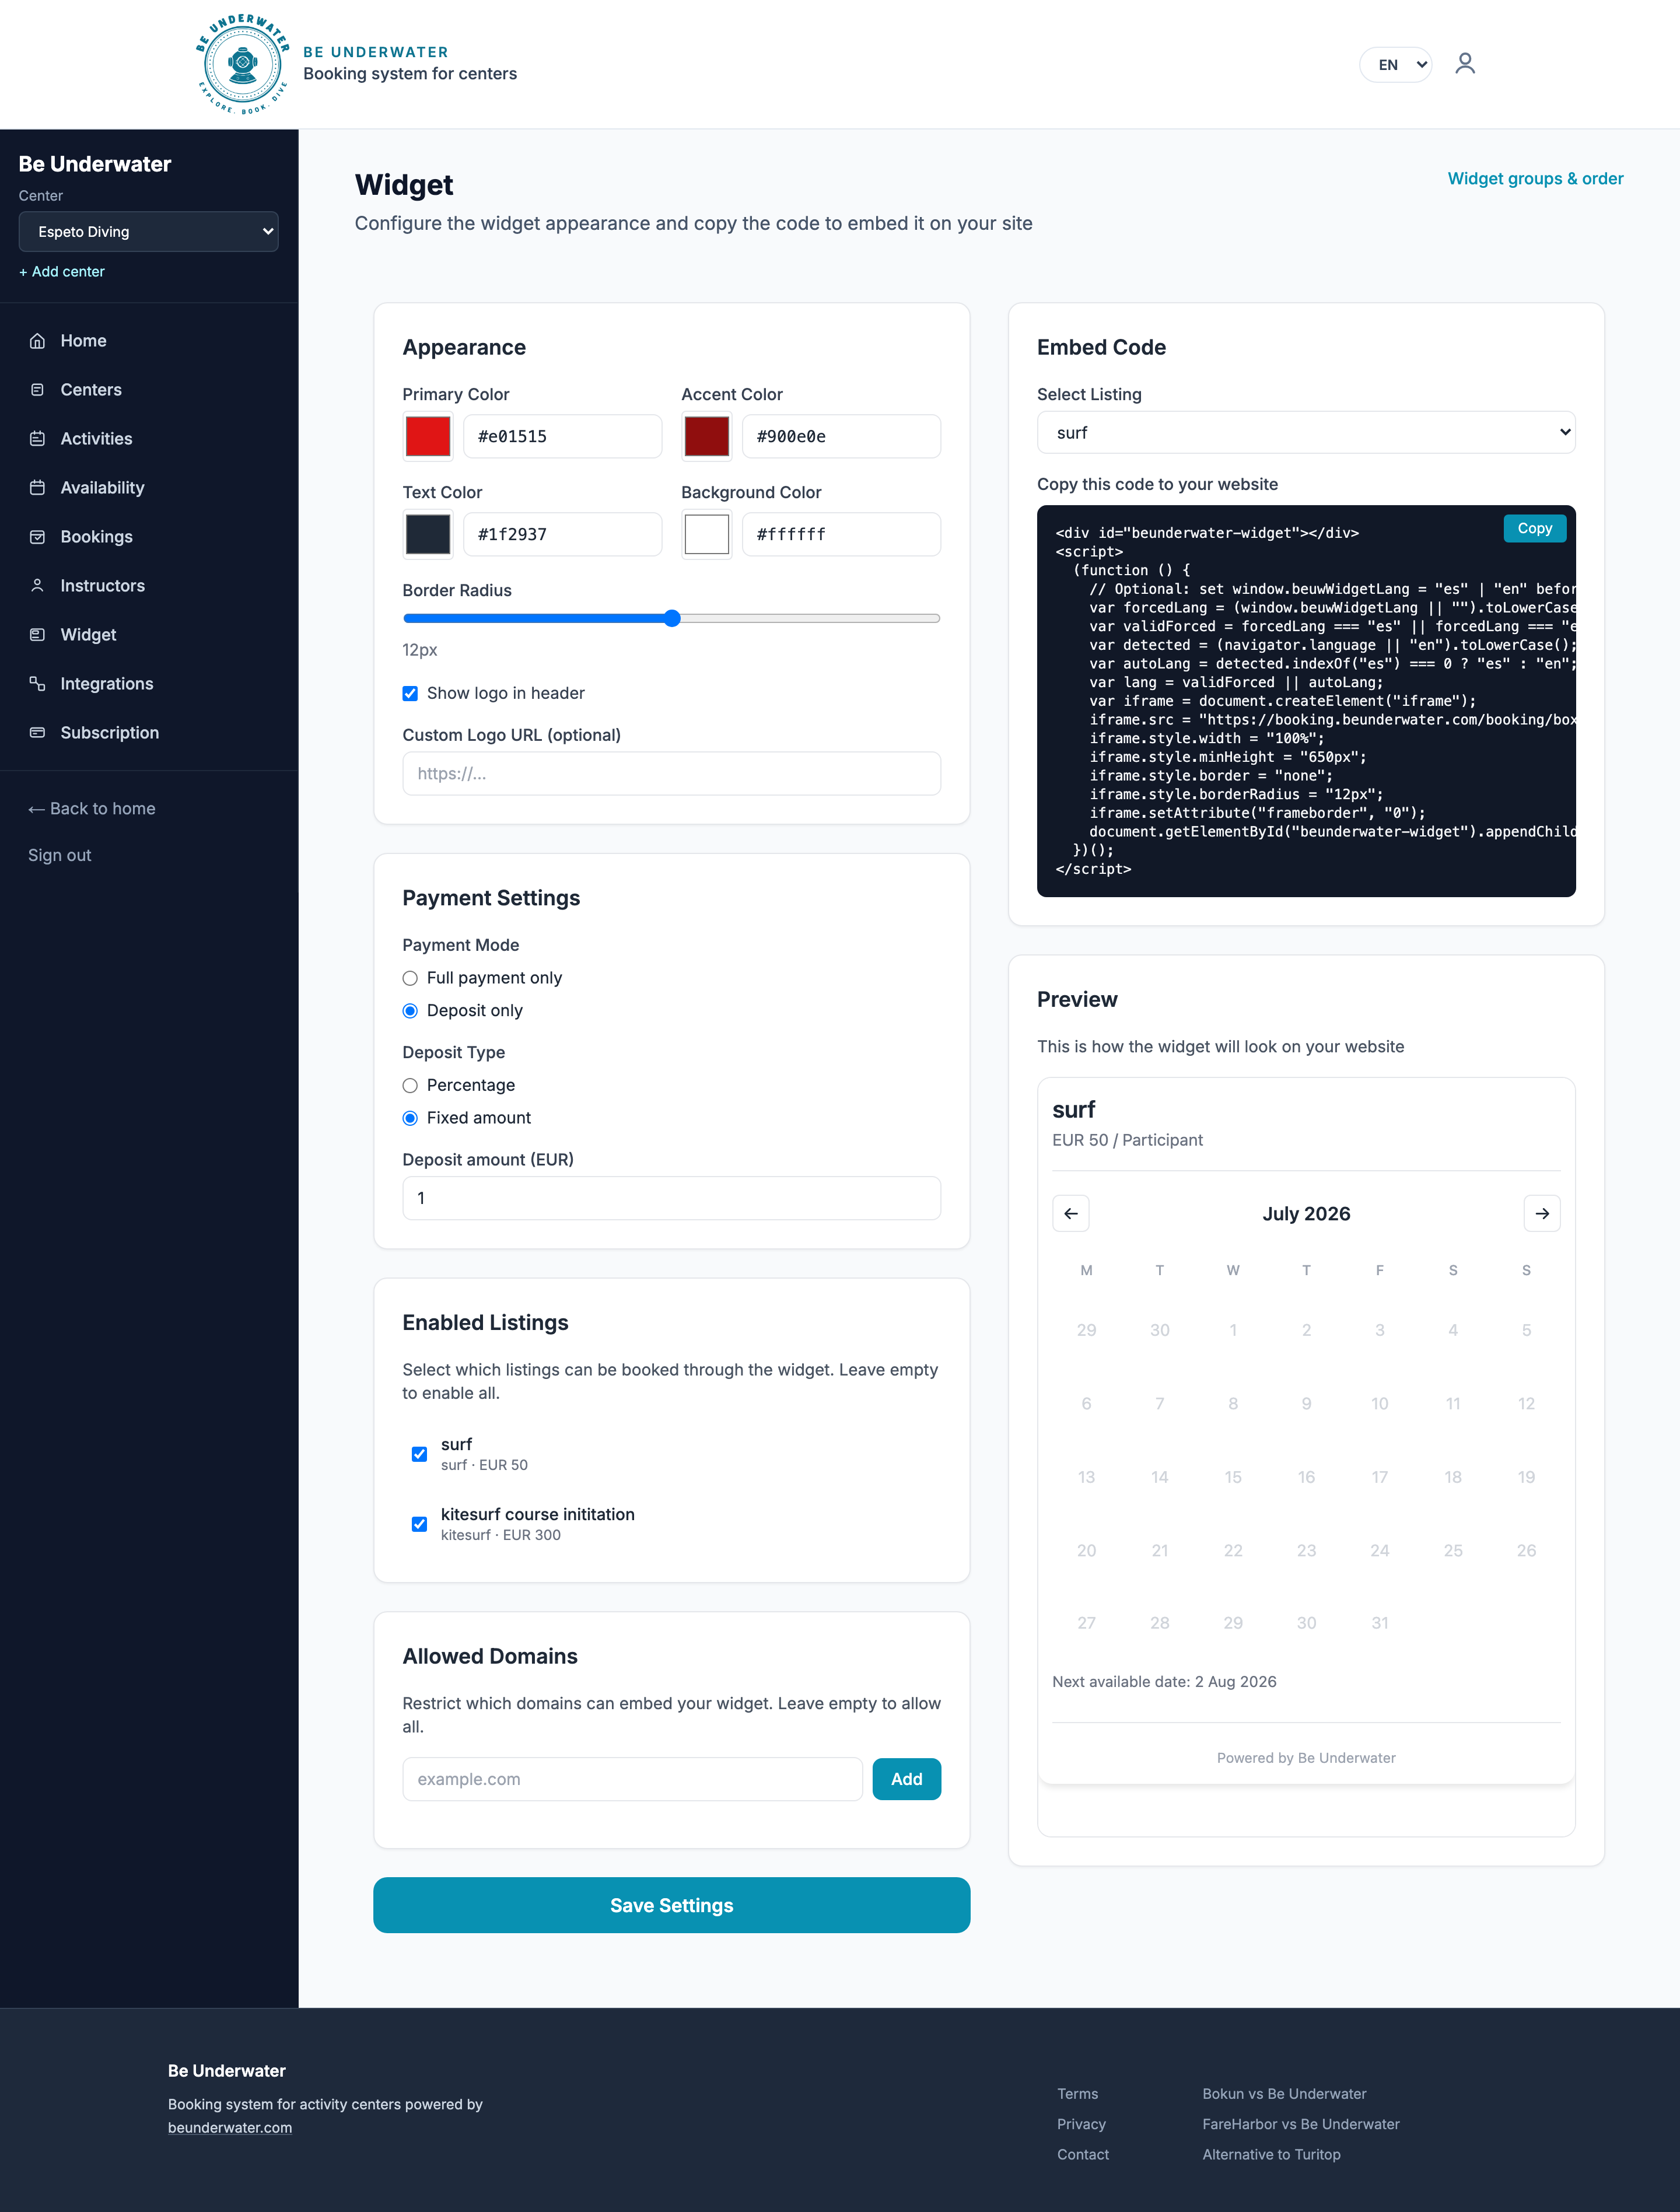Image resolution: width=1680 pixels, height=2212 pixels.
Task: Select Full payment only option
Action: pyautogui.click(x=410, y=978)
